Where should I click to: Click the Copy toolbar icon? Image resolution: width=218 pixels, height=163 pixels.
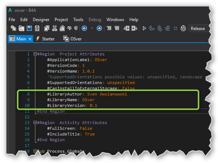coord(47,28)
